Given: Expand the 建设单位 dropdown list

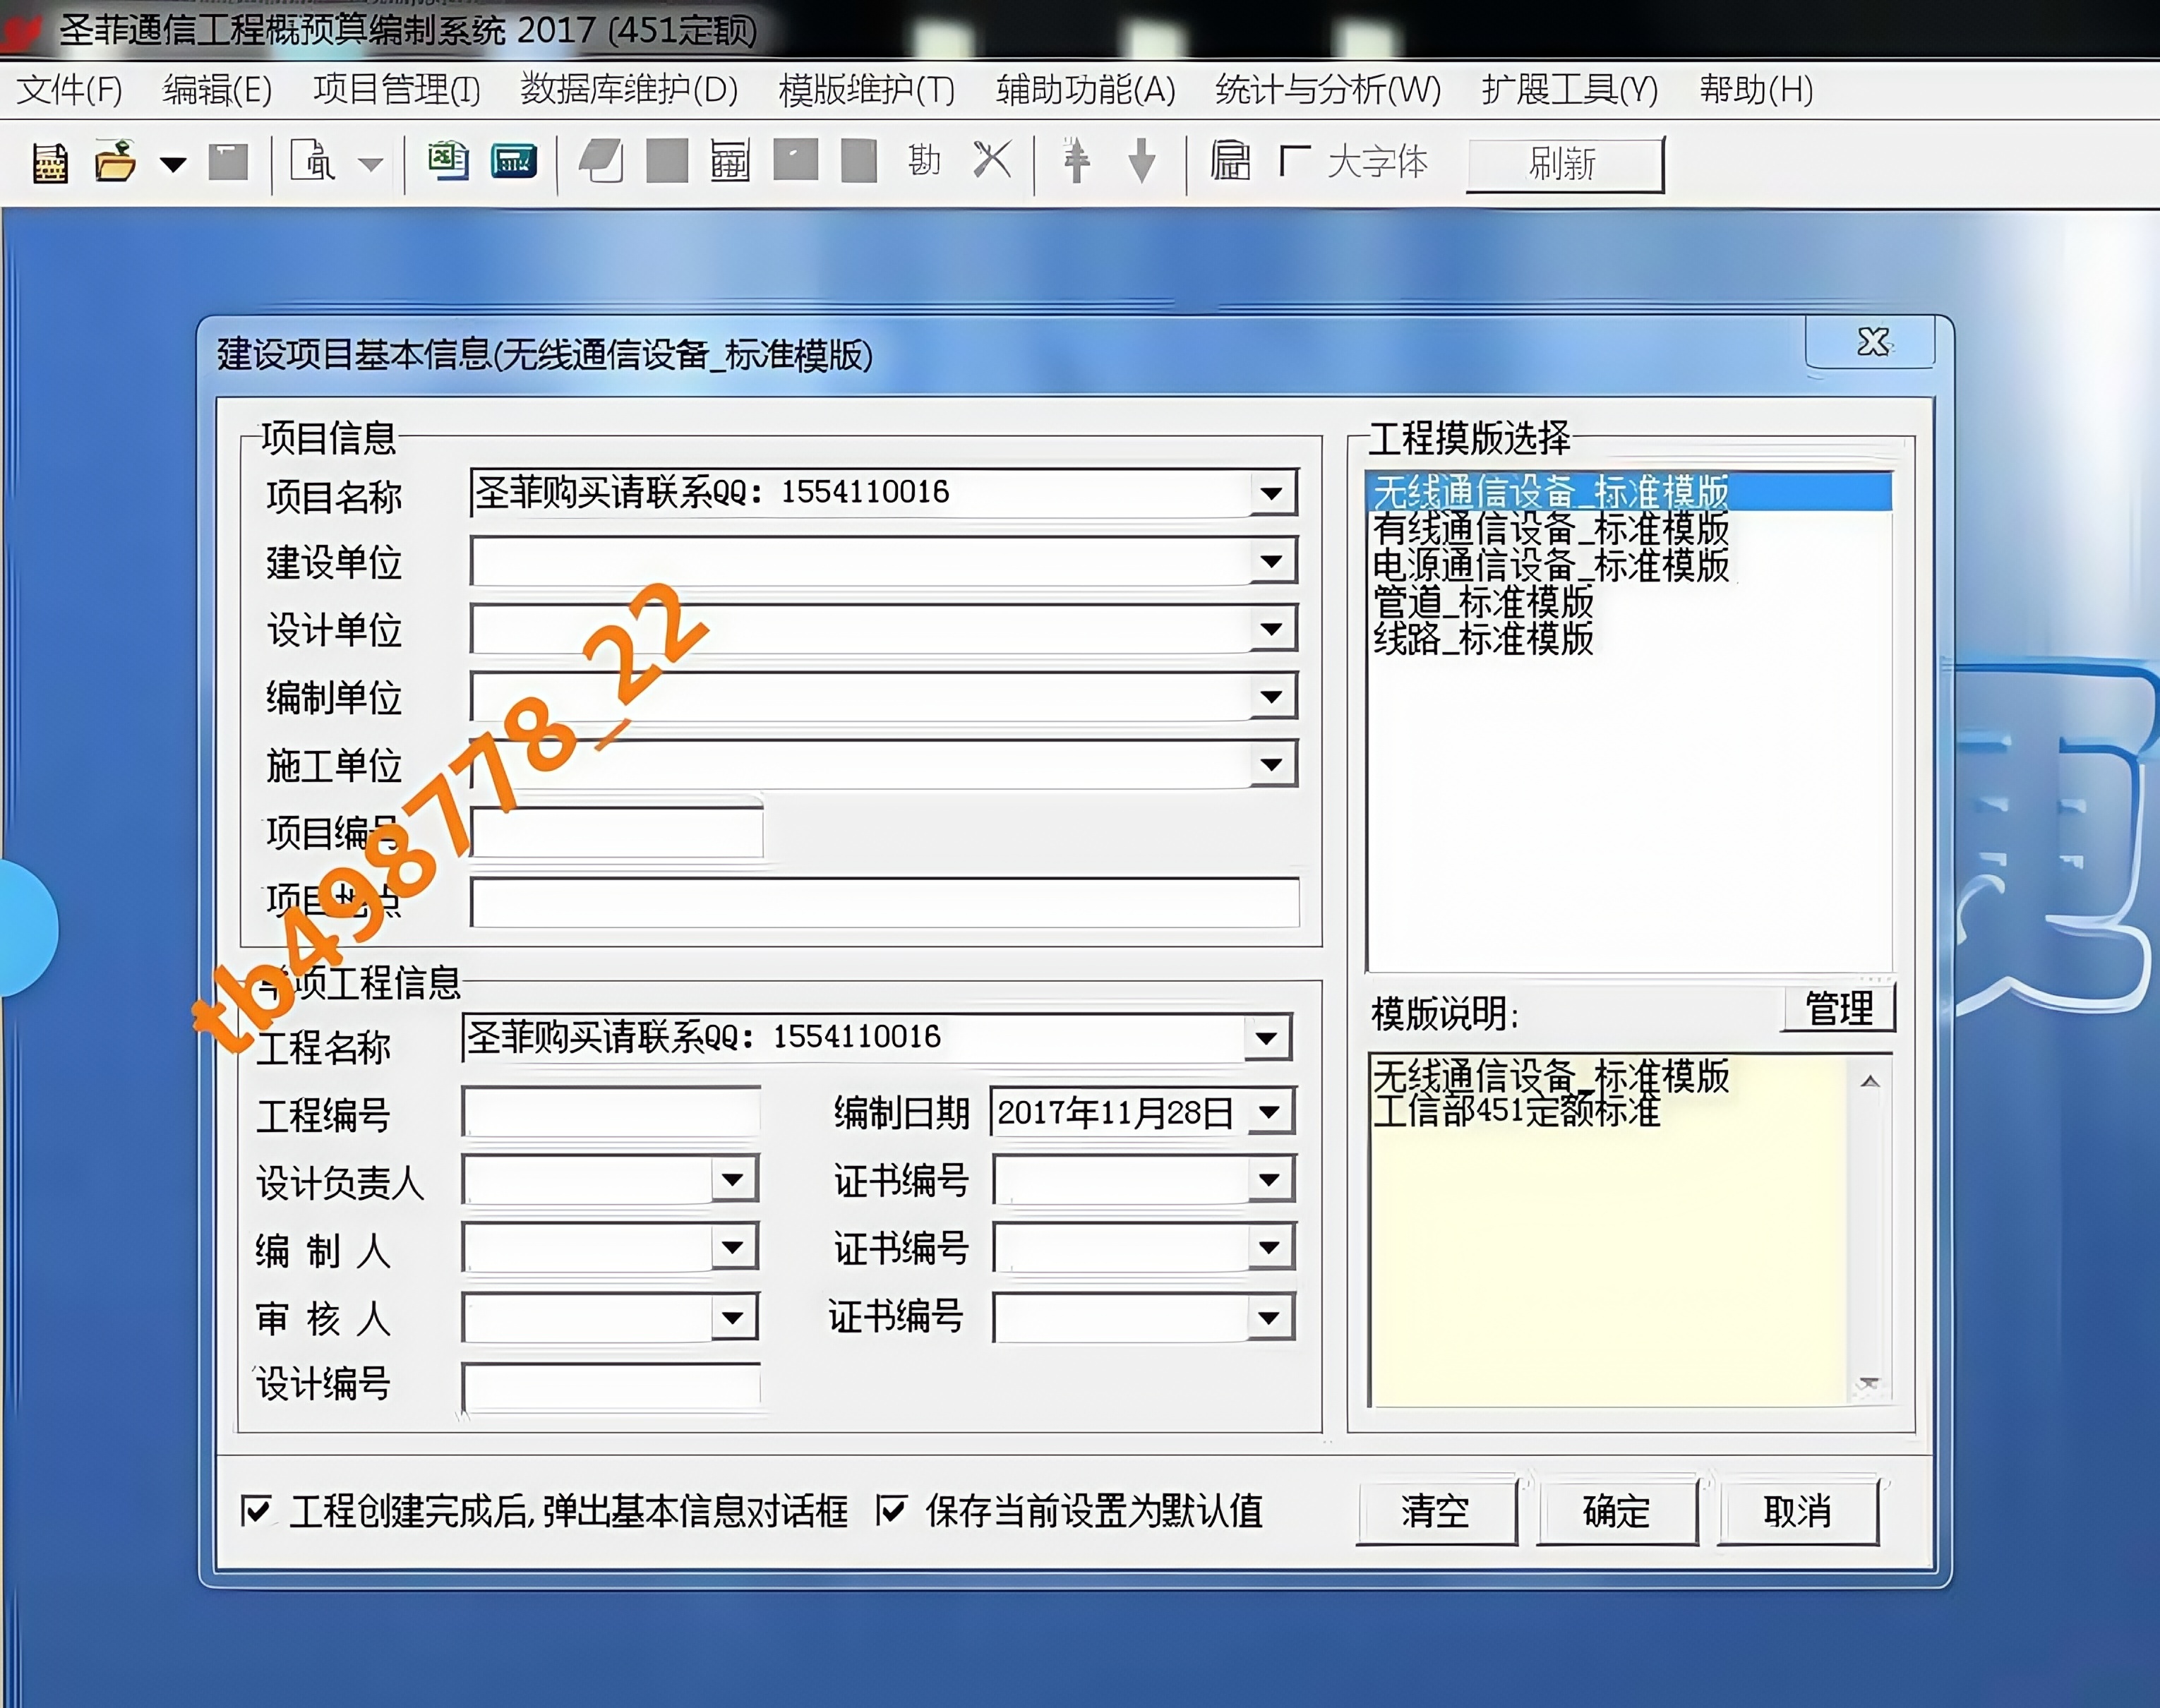Looking at the screenshot, I should point(1272,561).
